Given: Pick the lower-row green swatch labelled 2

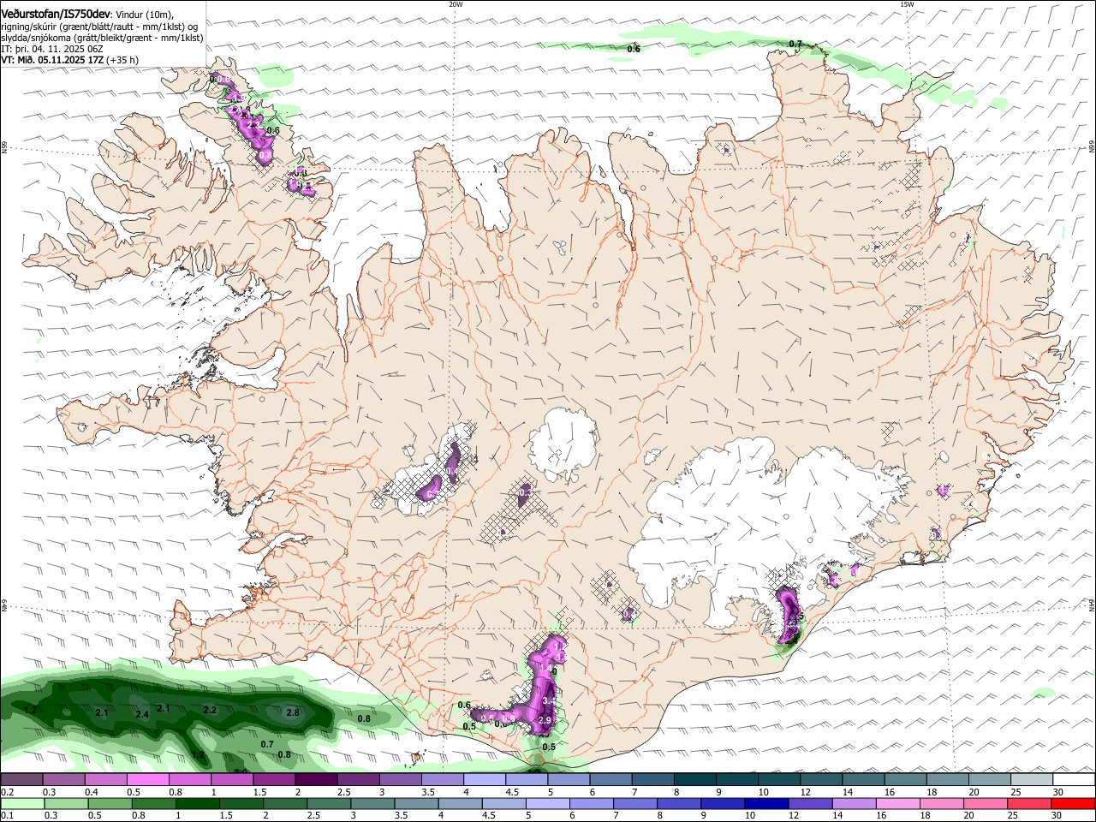Looking at the screenshot, I should (284, 804).
